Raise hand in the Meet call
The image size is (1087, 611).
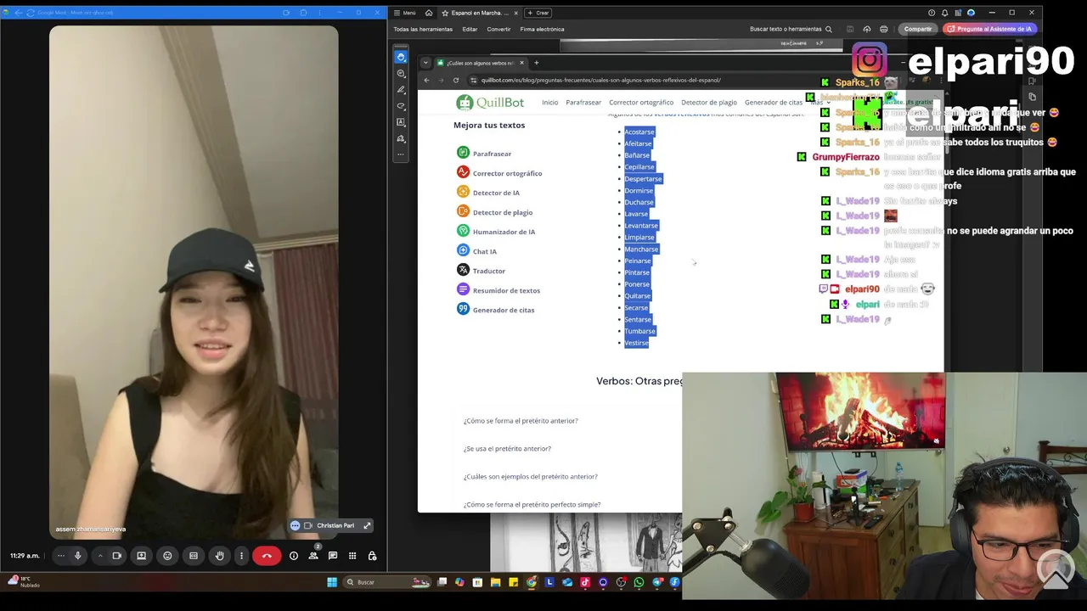tap(220, 556)
